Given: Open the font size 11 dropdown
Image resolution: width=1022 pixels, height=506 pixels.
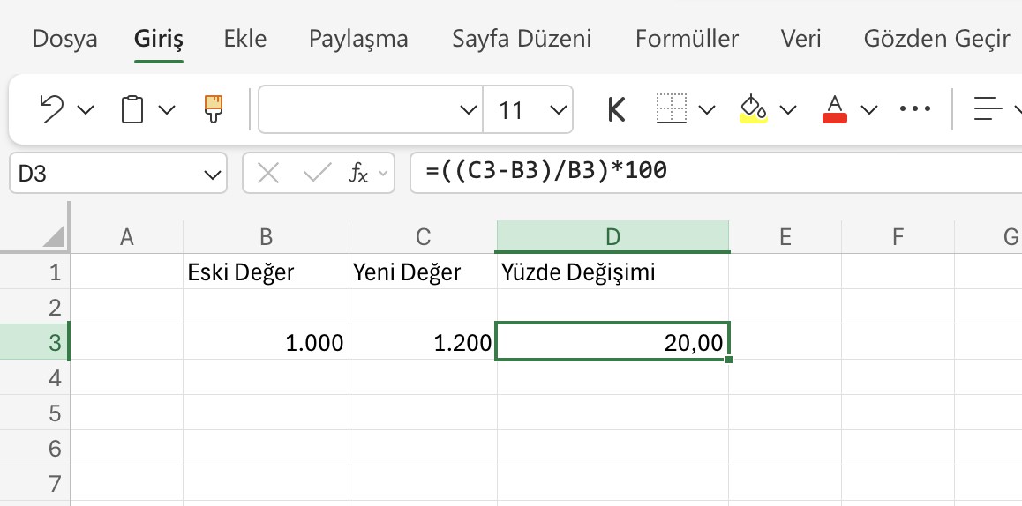Looking at the screenshot, I should [558, 109].
